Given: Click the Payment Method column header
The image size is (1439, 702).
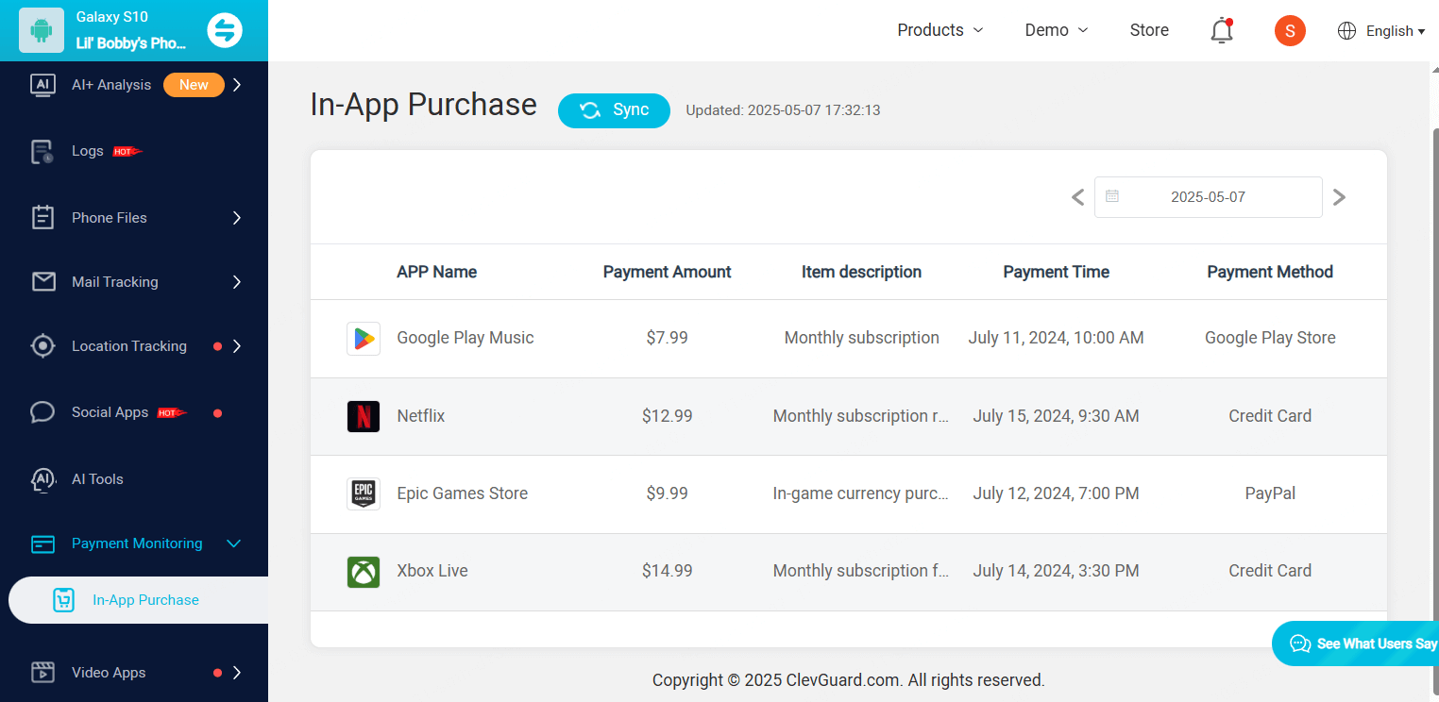Looking at the screenshot, I should [1270, 272].
